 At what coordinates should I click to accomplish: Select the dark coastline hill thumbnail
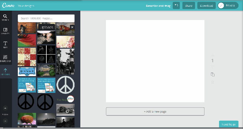(x=46, y=119)
